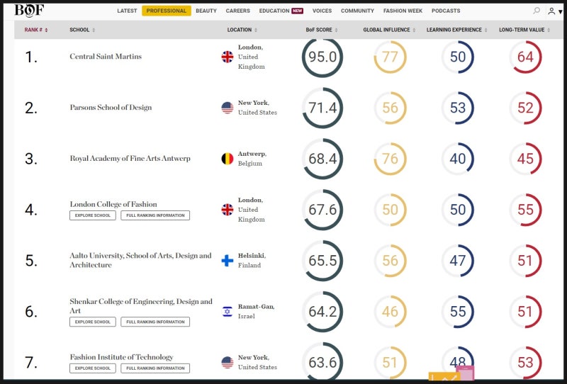This screenshot has width=567, height=384.
Task: Full Ranking Information for Fashion Institute of Technology
Action: pyautogui.click(x=155, y=368)
